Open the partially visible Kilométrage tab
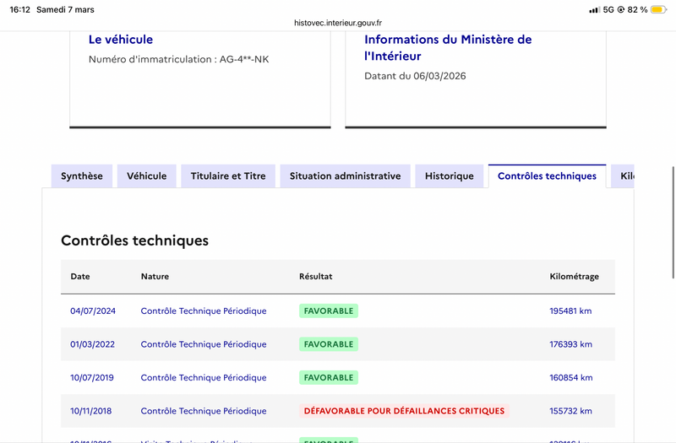The height and width of the screenshot is (443, 676). click(x=625, y=176)
